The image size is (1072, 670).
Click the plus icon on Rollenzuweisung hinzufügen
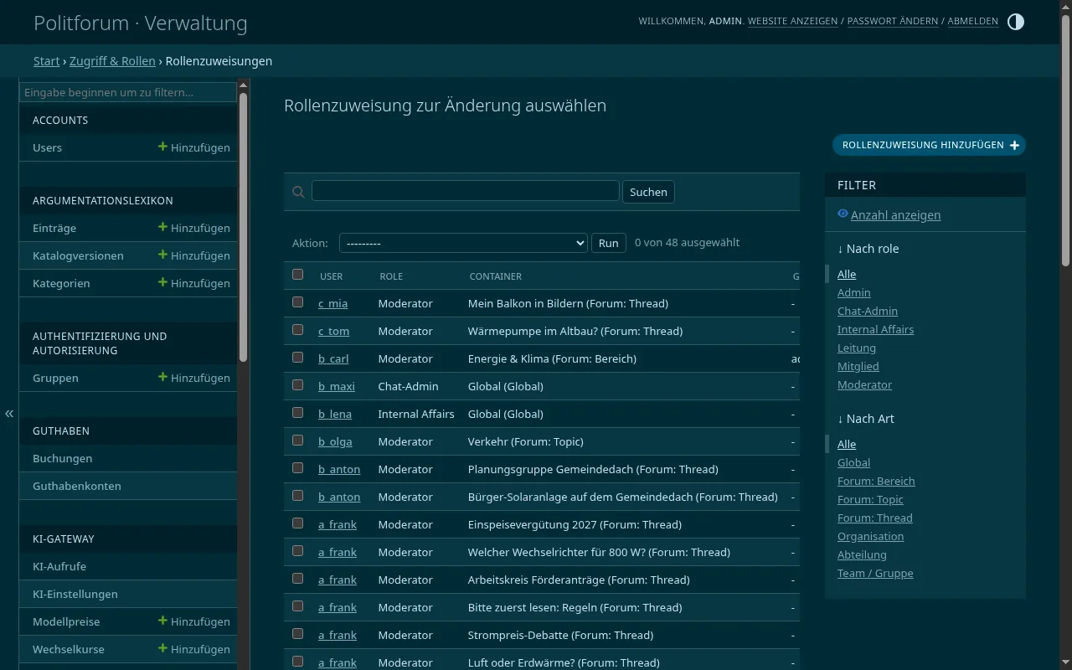1014,145
